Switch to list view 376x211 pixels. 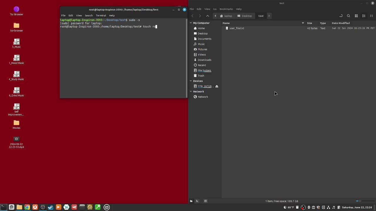[x=364, y=16]
